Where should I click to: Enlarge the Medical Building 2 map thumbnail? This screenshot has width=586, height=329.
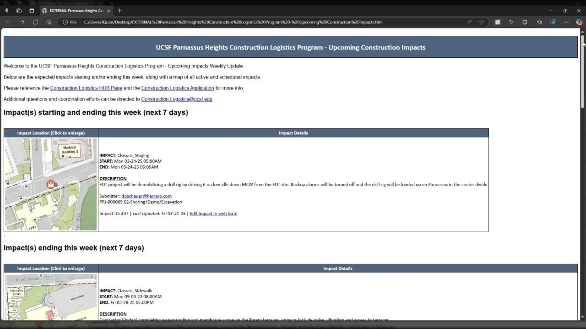tap(51, 184)
